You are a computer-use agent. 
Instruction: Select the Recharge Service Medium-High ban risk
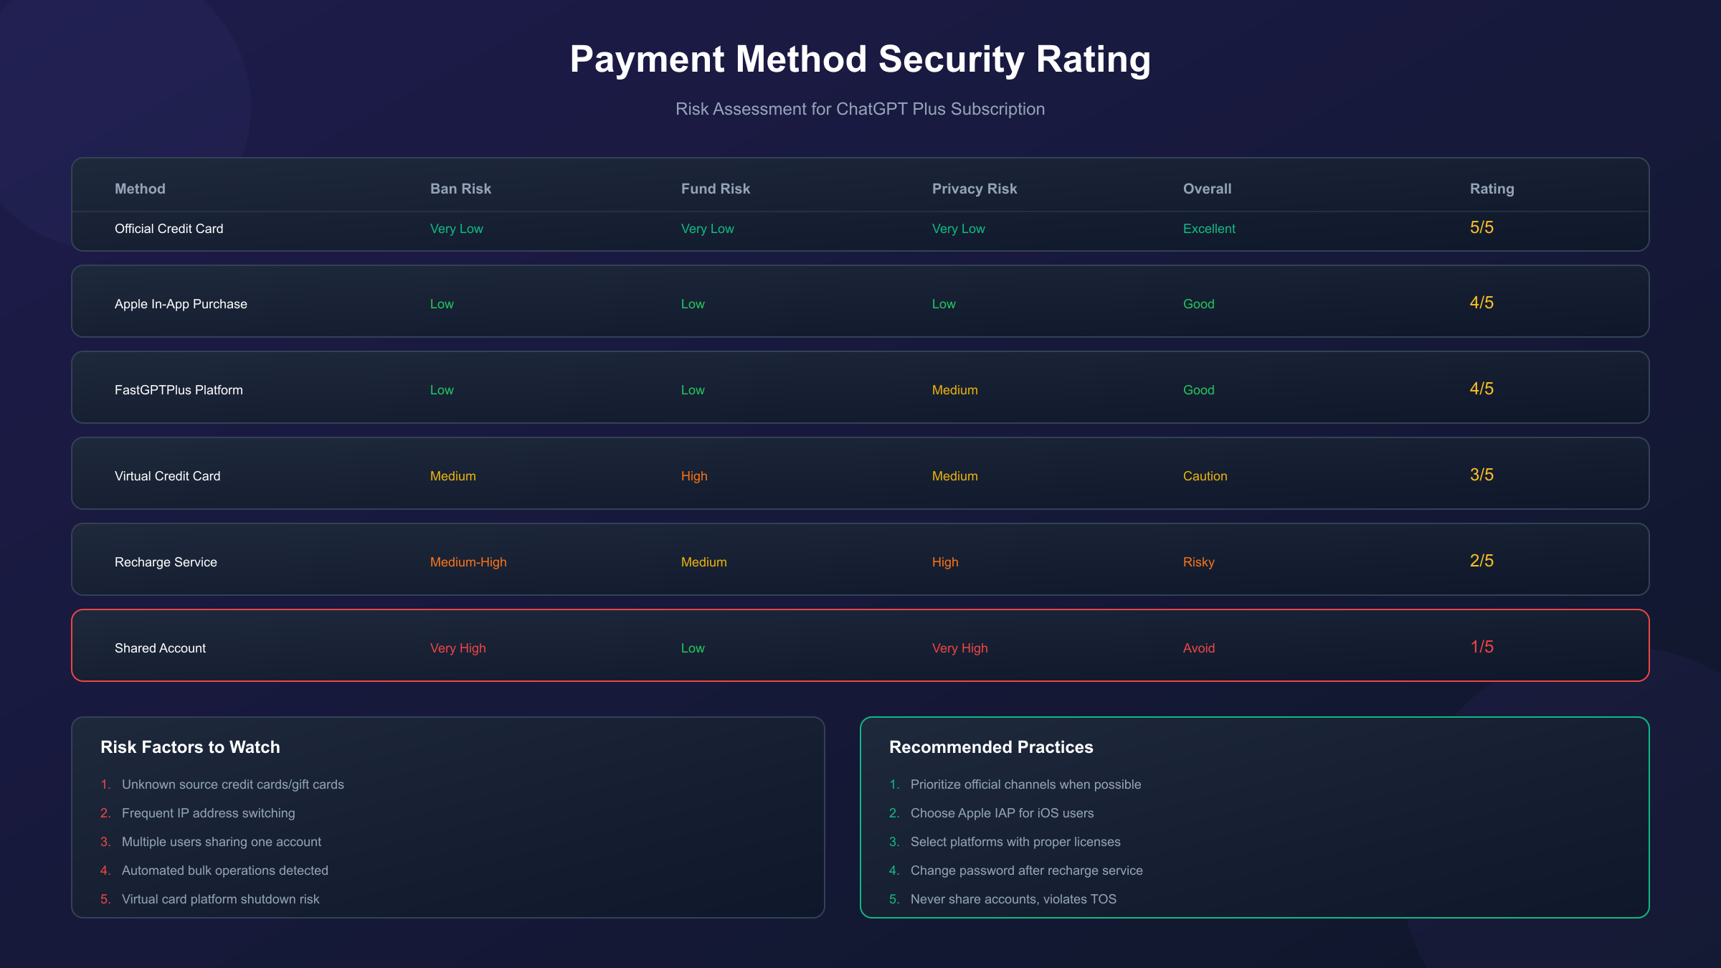click(x=468, y=562)
